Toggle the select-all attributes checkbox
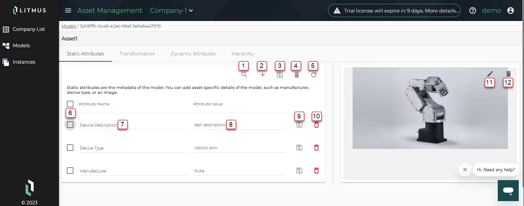The width and height of the screenshot is (524, 206). pos(70,104)
